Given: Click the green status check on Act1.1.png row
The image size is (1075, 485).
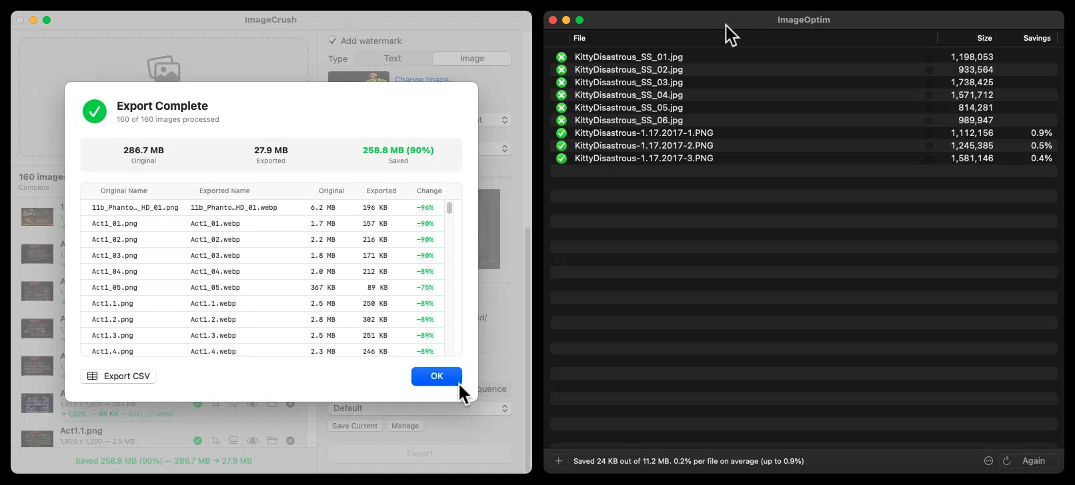Looking at the screenshot, I should pyautogui.click(x=197, y=440).
